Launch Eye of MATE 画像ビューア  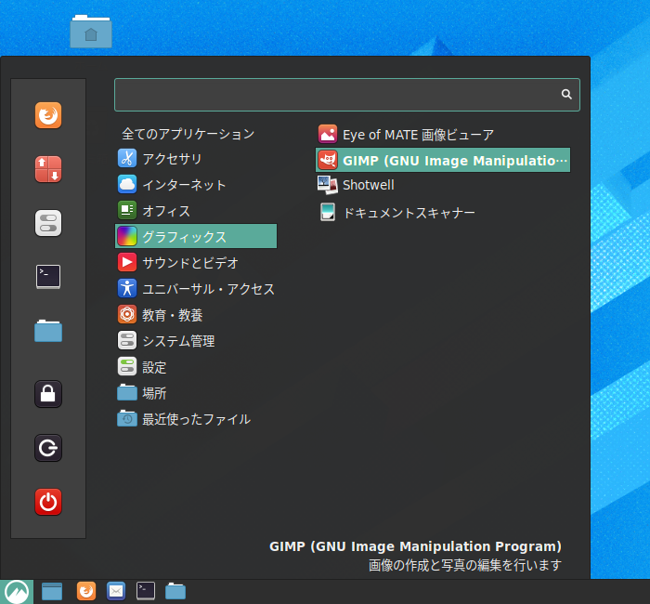[443, 135]
